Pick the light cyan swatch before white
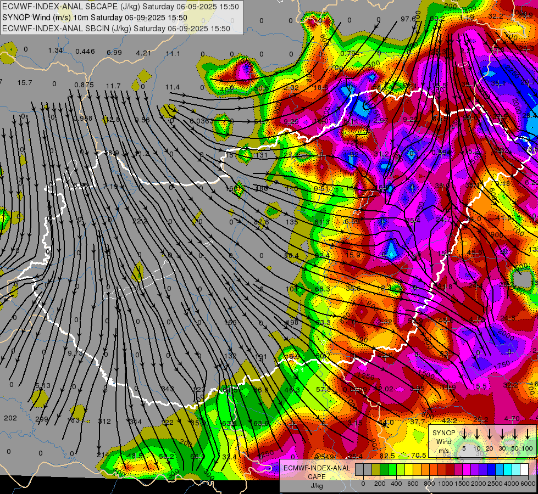 (x=515, y=470)
